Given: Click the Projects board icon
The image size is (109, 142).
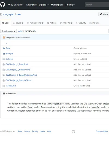Looking at the screenshot, I should pos(61,23).
